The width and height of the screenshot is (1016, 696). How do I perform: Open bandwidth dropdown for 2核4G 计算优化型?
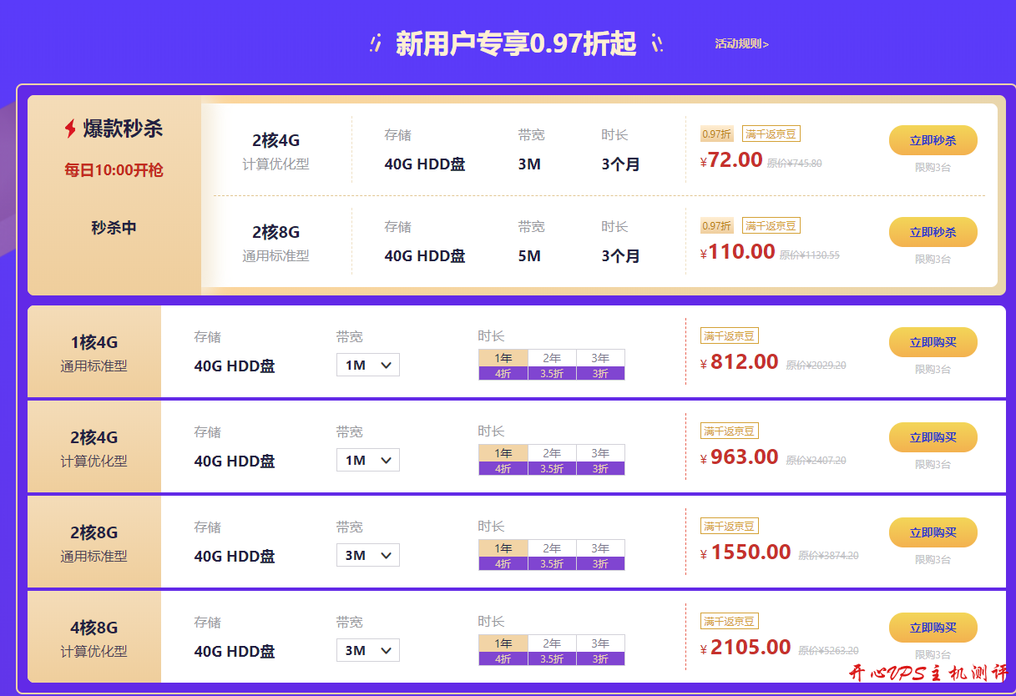pyautogui.click(x=367, y=461)
